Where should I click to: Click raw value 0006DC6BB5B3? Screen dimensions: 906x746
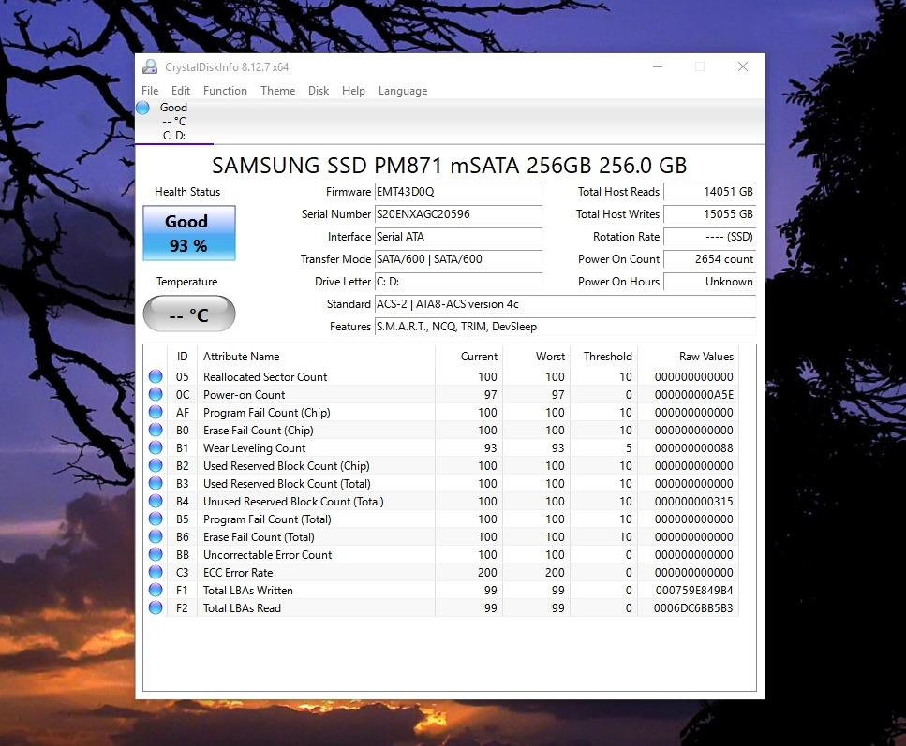(693, 608)
